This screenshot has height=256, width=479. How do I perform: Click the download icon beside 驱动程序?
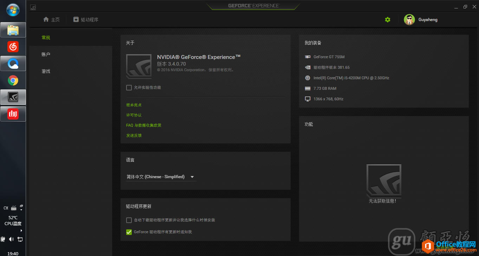(76, 20)
